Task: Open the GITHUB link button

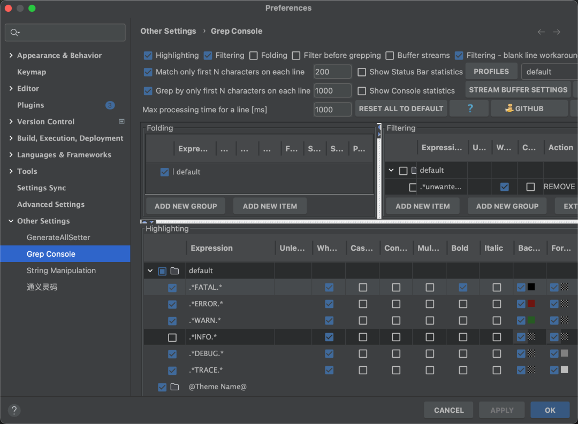Action: (529, 109)
